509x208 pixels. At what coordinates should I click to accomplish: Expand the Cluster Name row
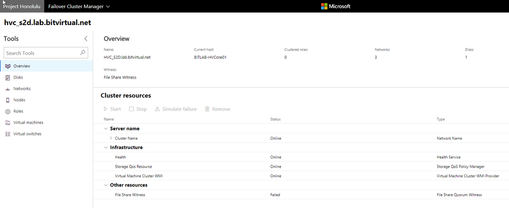111,138
